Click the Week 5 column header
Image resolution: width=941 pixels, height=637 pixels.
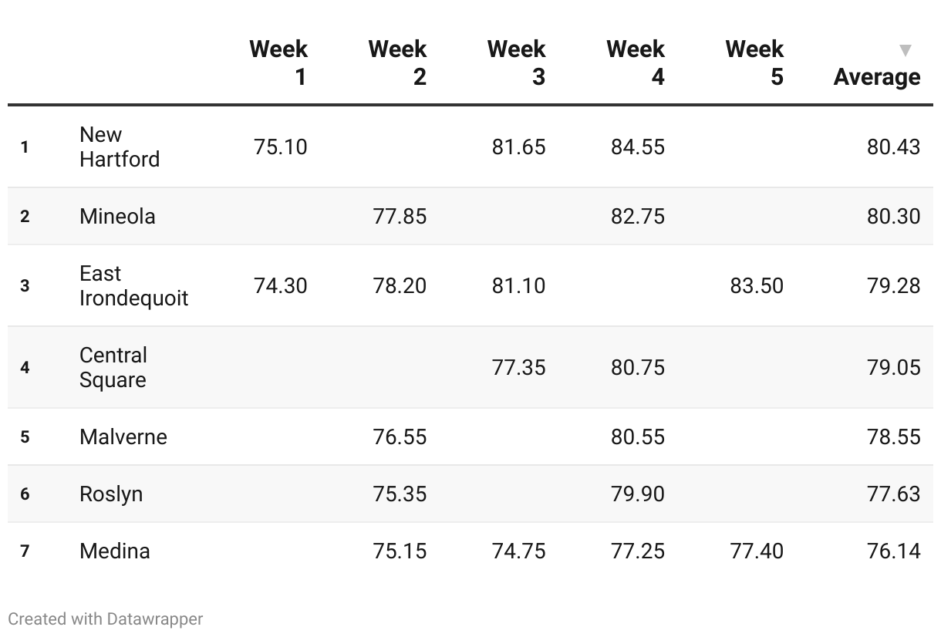[754, 63]
